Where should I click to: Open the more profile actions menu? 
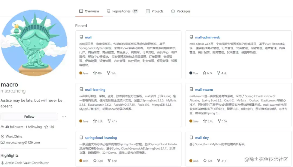(64, 117)
